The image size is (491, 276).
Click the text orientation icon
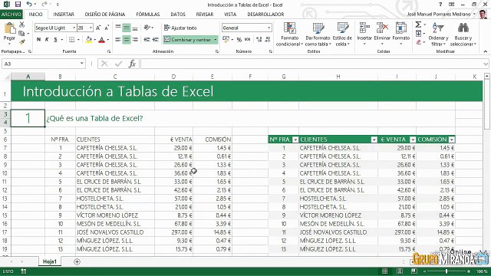(x=147, y=28)
